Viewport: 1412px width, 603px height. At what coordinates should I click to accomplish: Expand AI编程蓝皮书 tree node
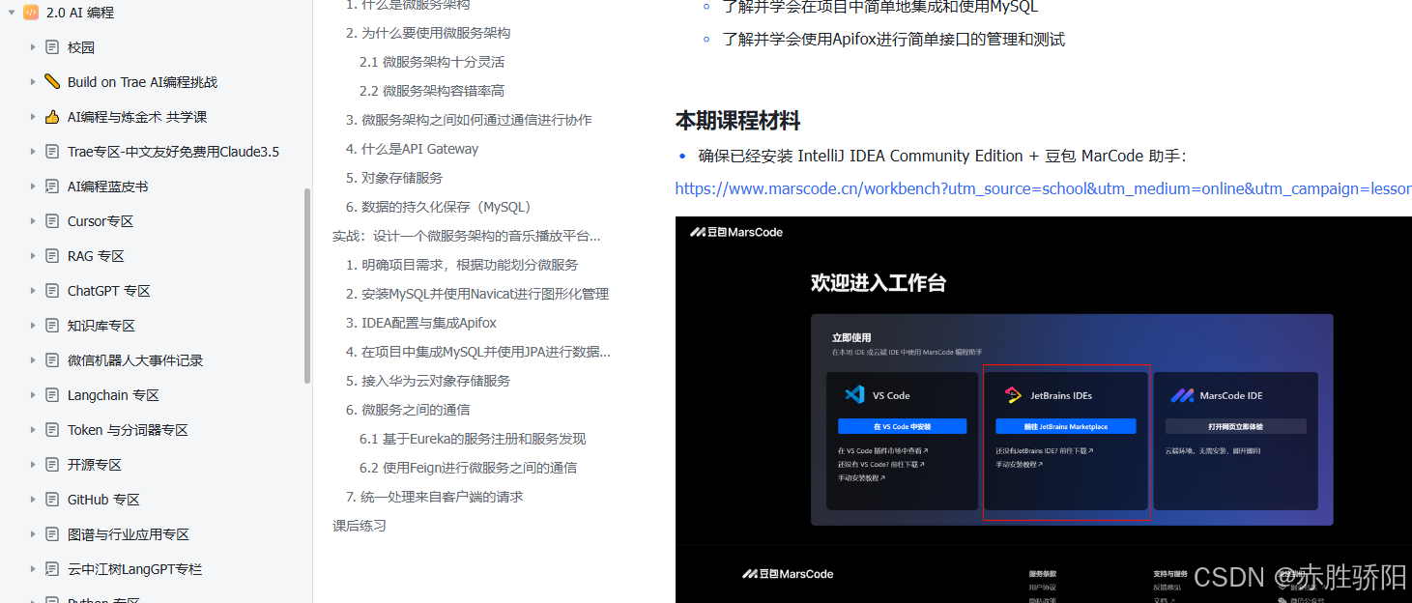(33, 187)
